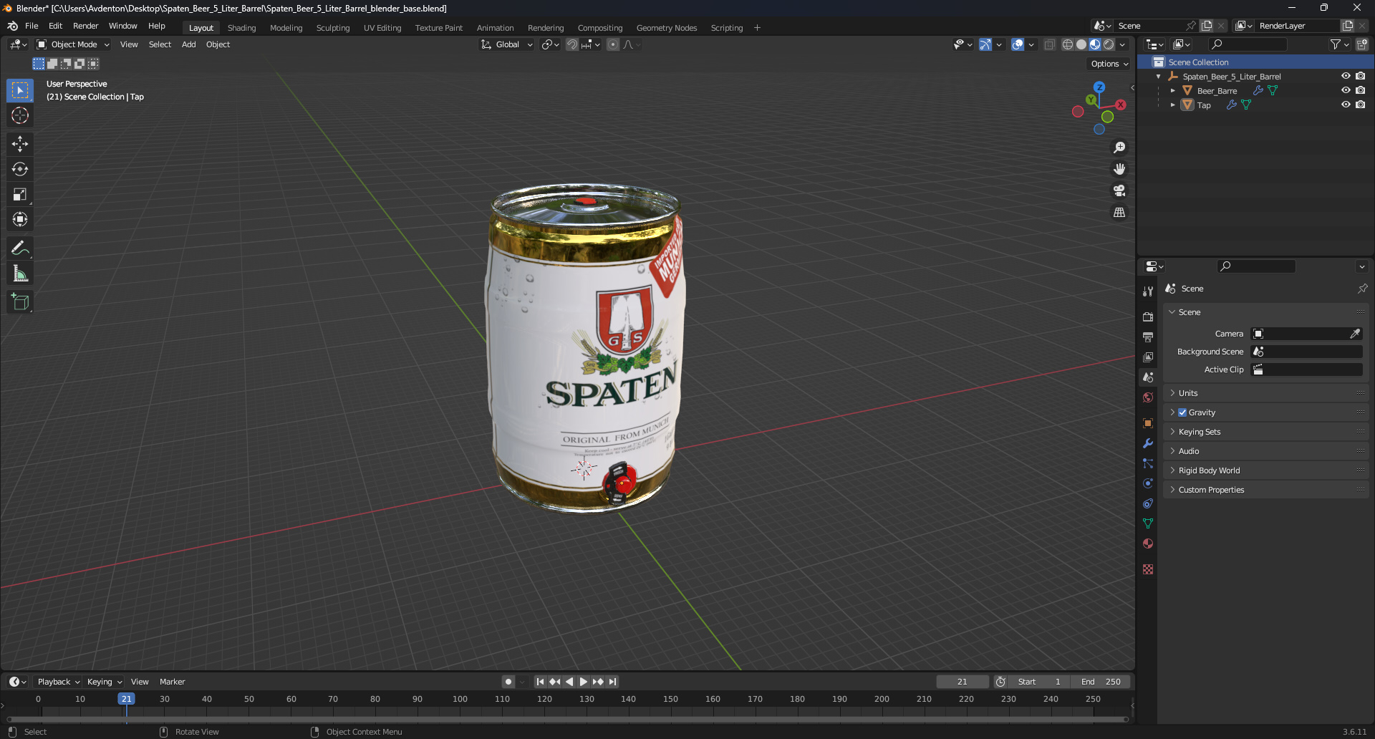Select the Annotate tool
Viewport: 1375px width, 739px height.
point(20,248)
